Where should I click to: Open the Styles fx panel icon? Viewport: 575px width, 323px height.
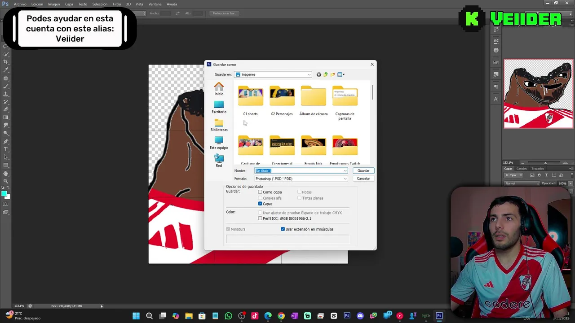pos(496,74)
